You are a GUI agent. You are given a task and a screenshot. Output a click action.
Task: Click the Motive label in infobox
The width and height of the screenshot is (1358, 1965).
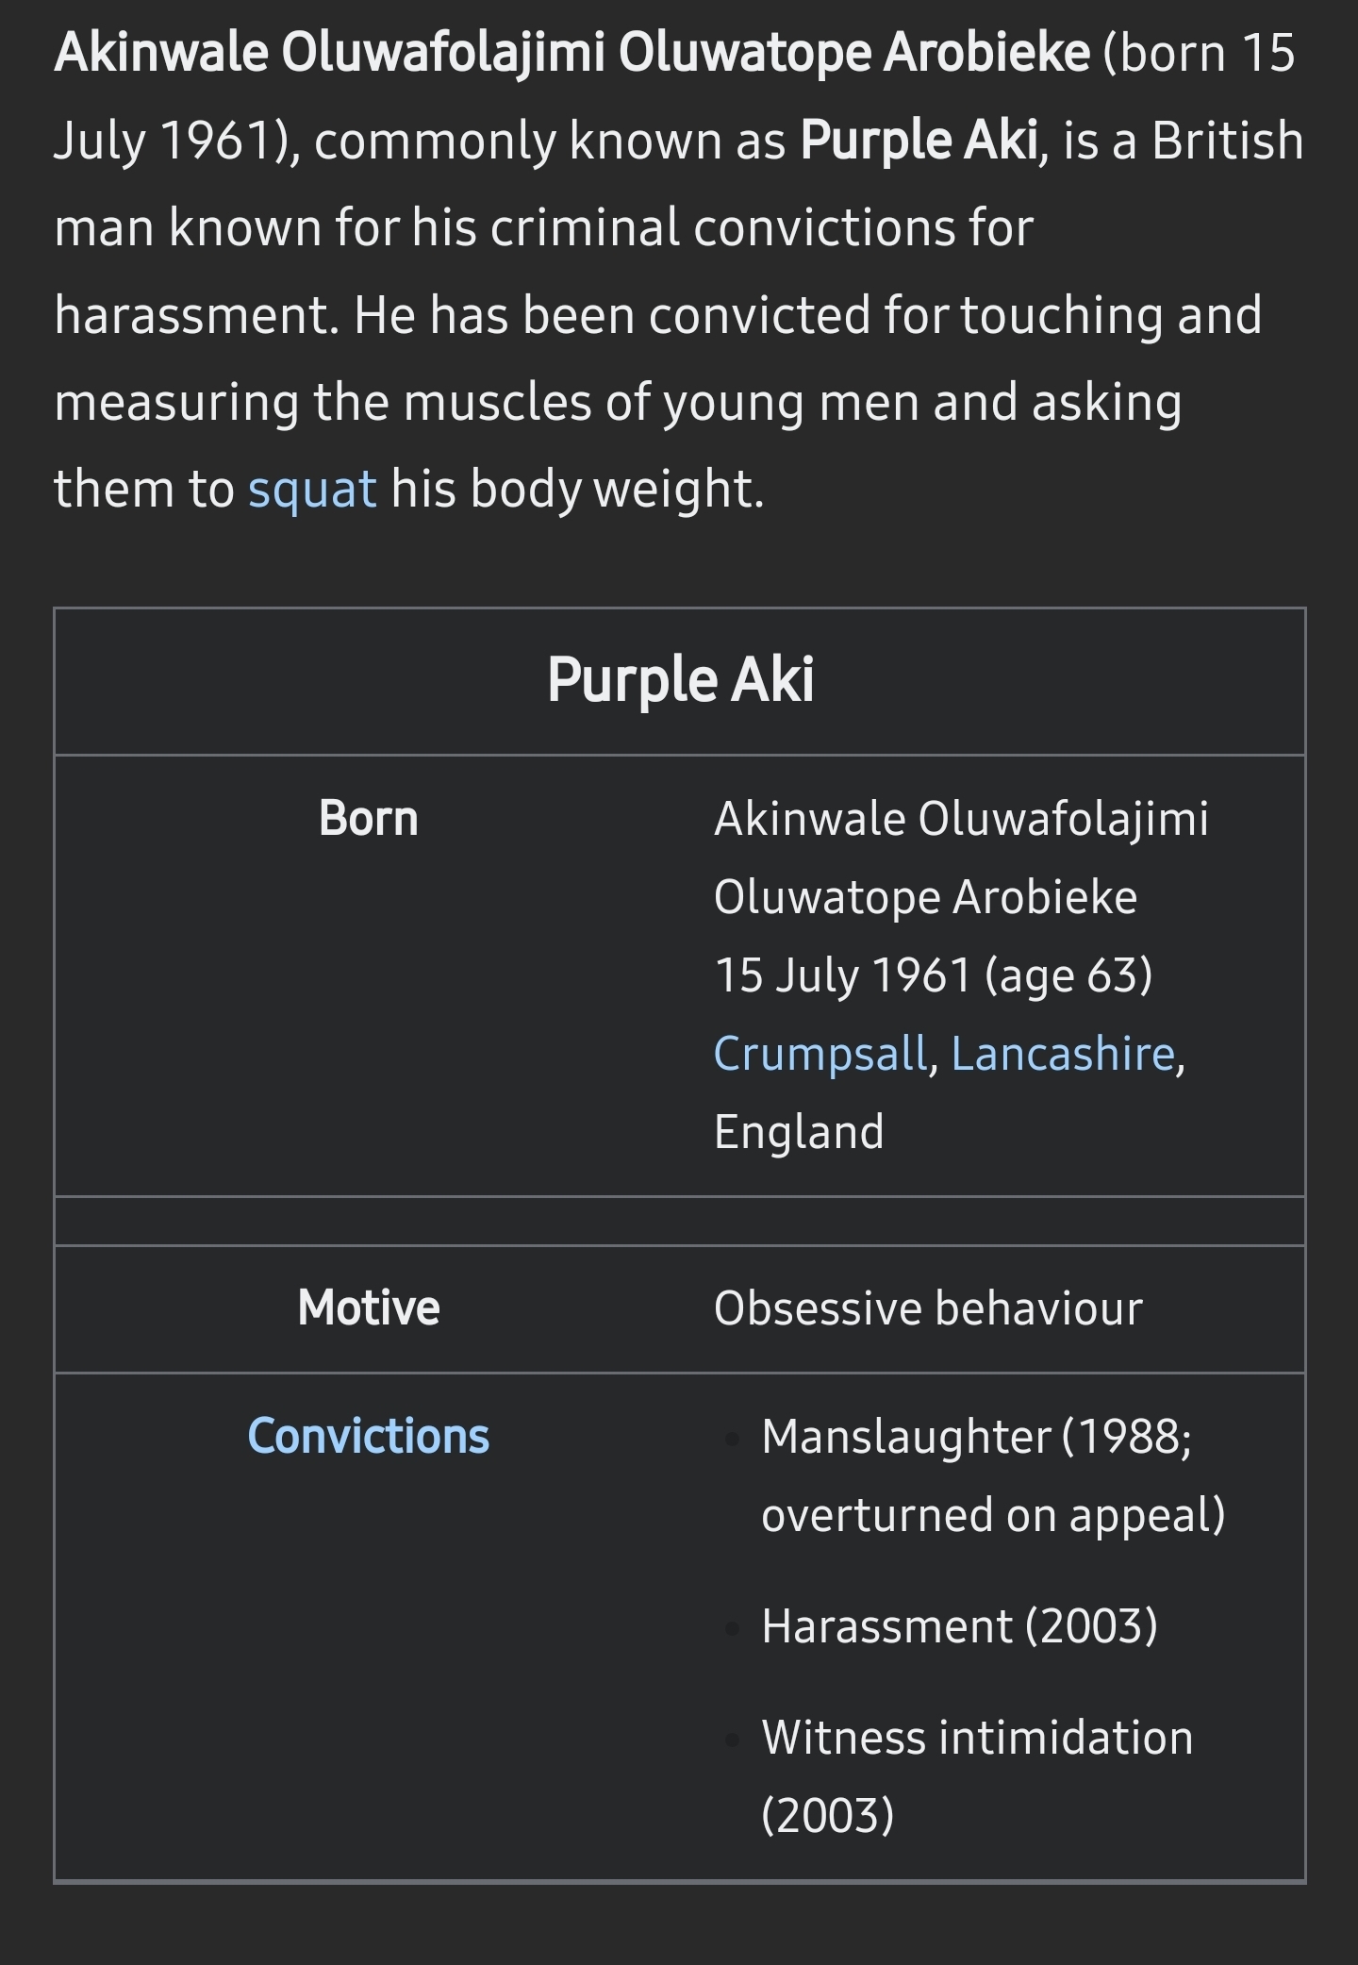coord(369,1307)
